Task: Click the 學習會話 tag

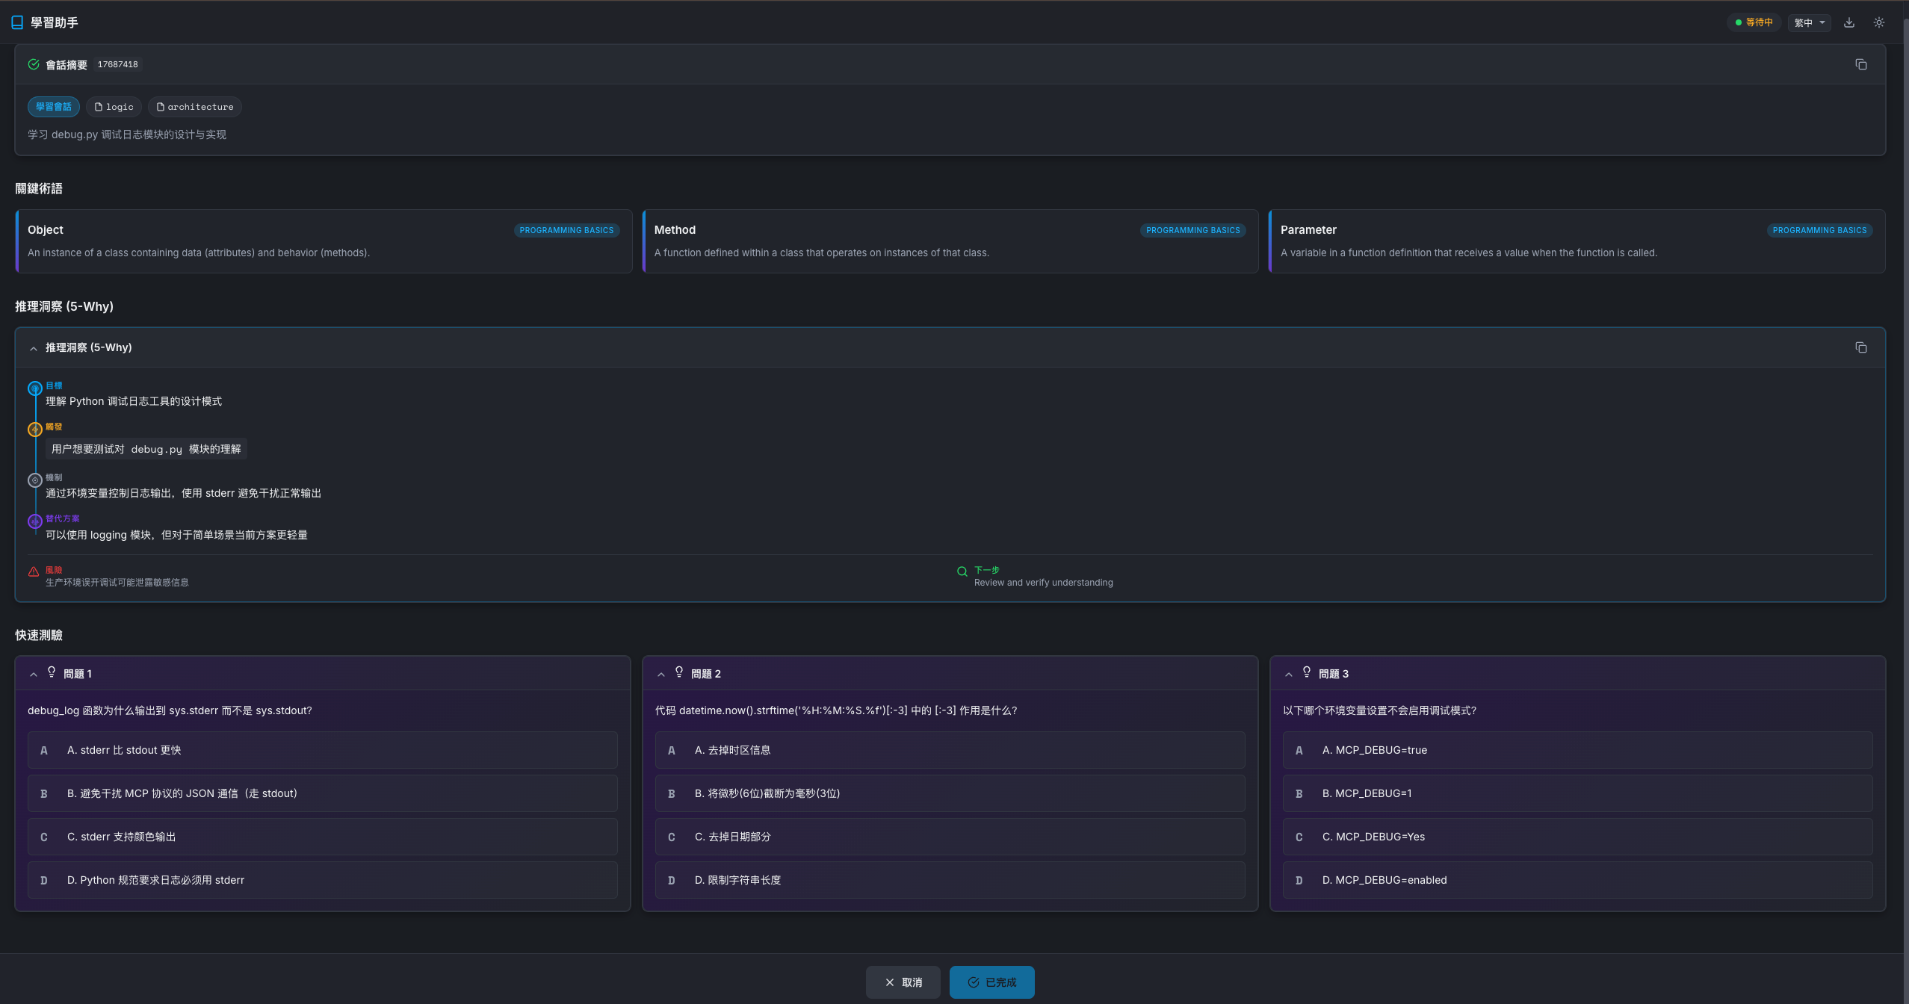Action: click(54, 107)
